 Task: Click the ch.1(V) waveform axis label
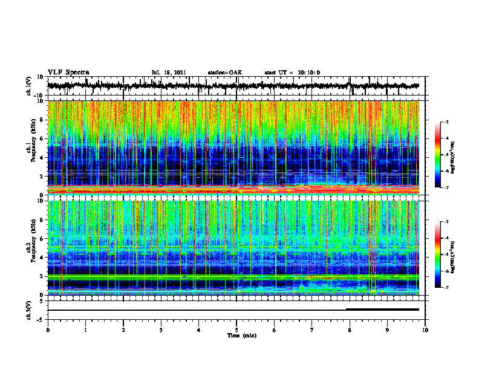pyautogui.click(x=30, y=86)
